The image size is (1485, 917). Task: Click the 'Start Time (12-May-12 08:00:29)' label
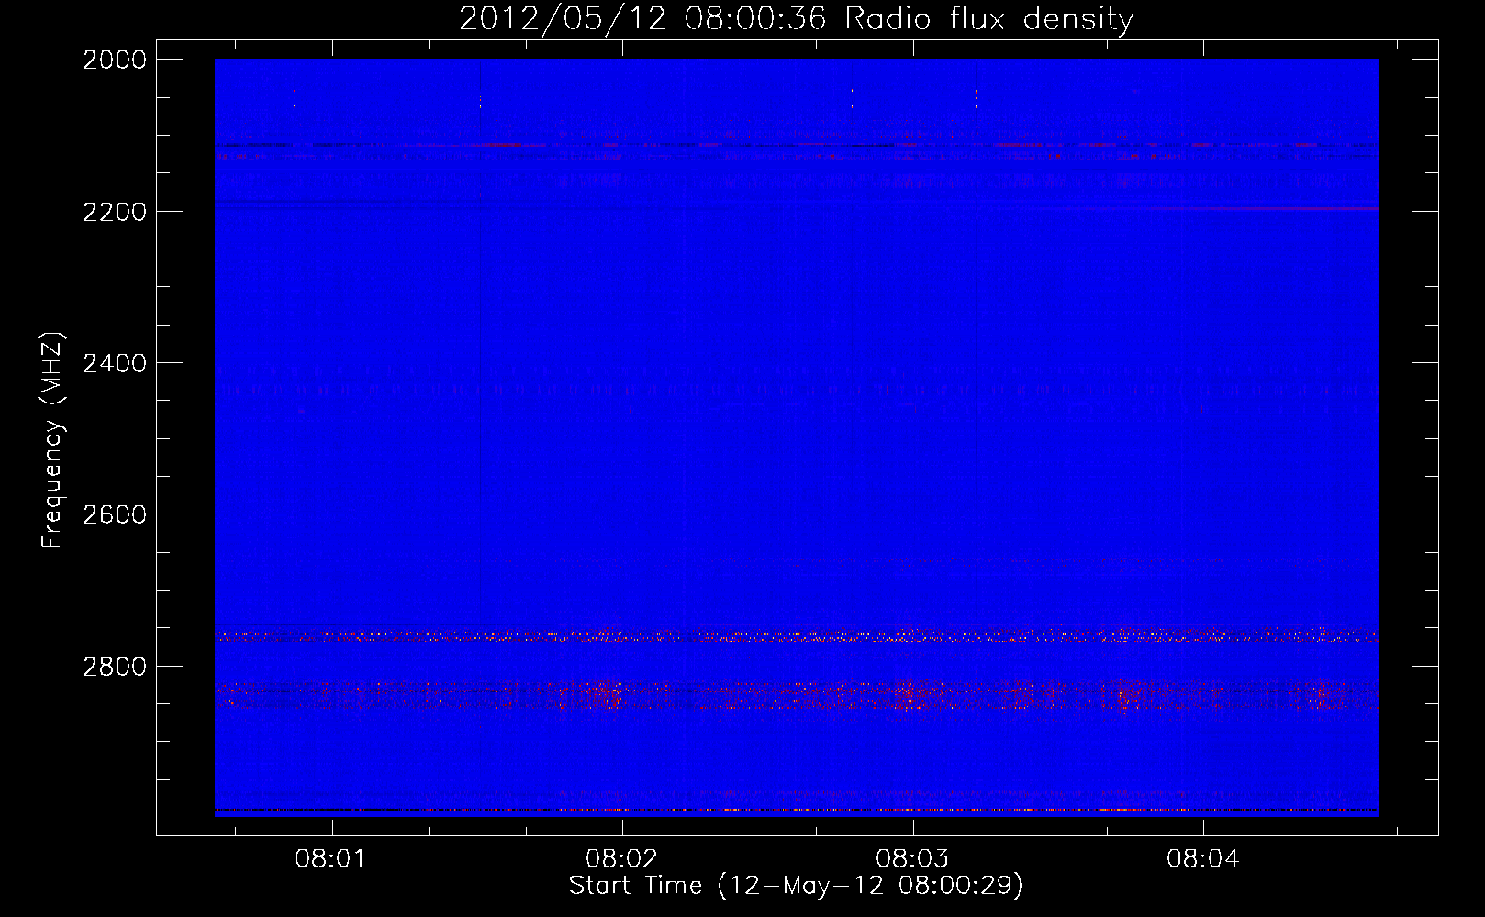(796, 885)
